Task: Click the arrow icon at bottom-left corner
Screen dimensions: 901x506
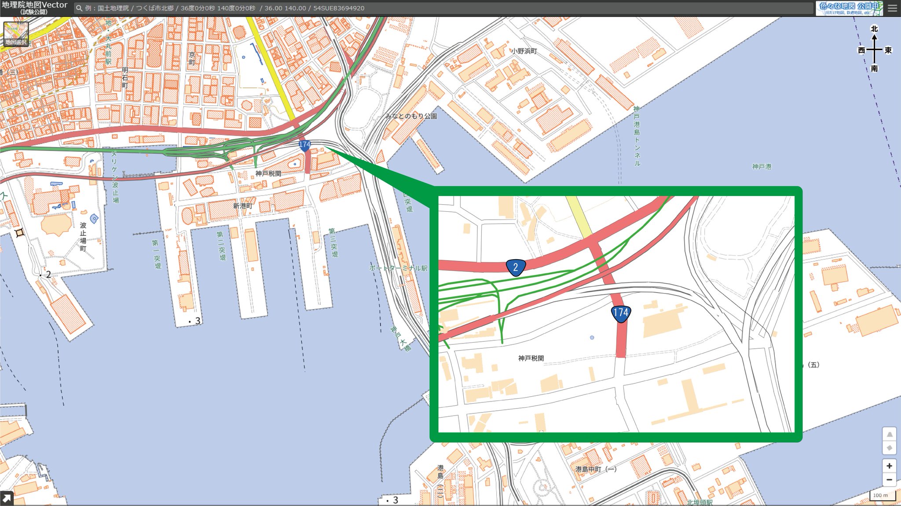Action: 7,499
